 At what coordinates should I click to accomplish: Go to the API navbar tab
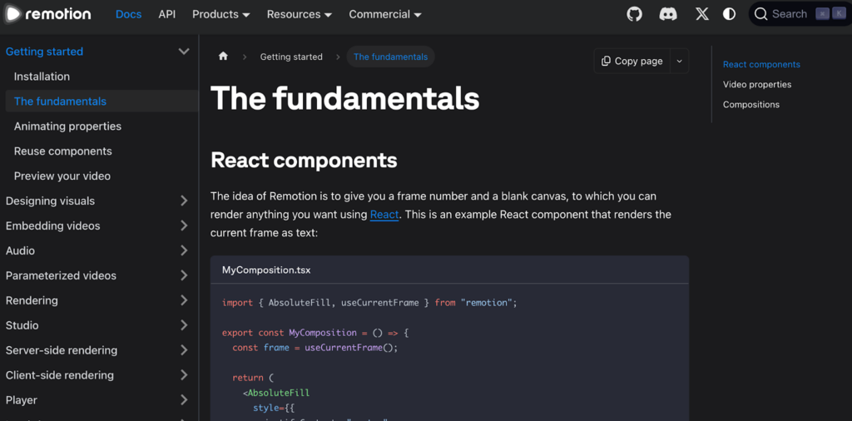[x=166, y=14]
